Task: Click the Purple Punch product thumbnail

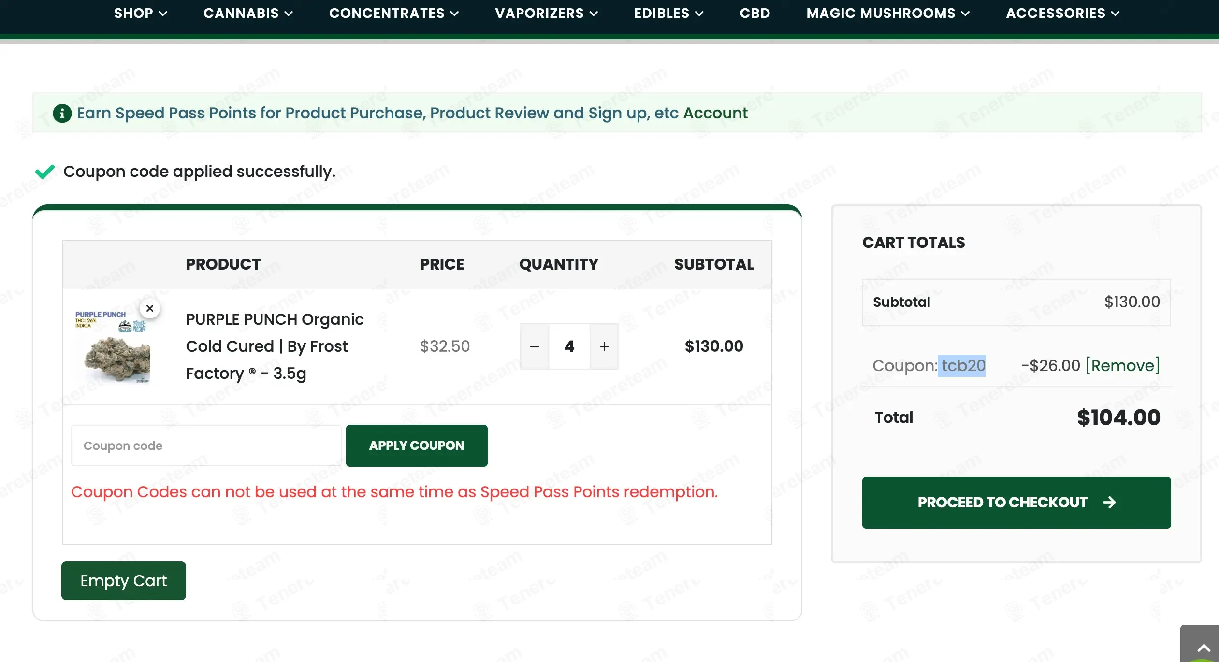Action: pos(113,346)
